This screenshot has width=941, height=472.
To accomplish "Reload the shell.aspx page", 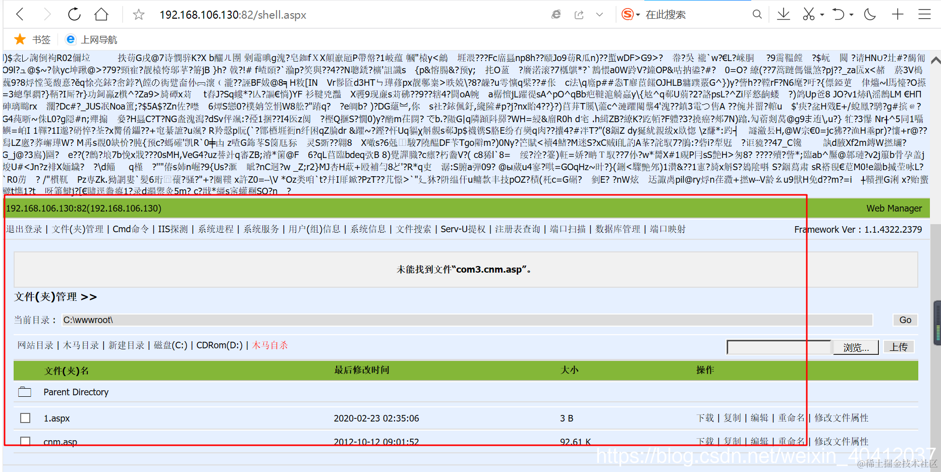I will point(74,14).
